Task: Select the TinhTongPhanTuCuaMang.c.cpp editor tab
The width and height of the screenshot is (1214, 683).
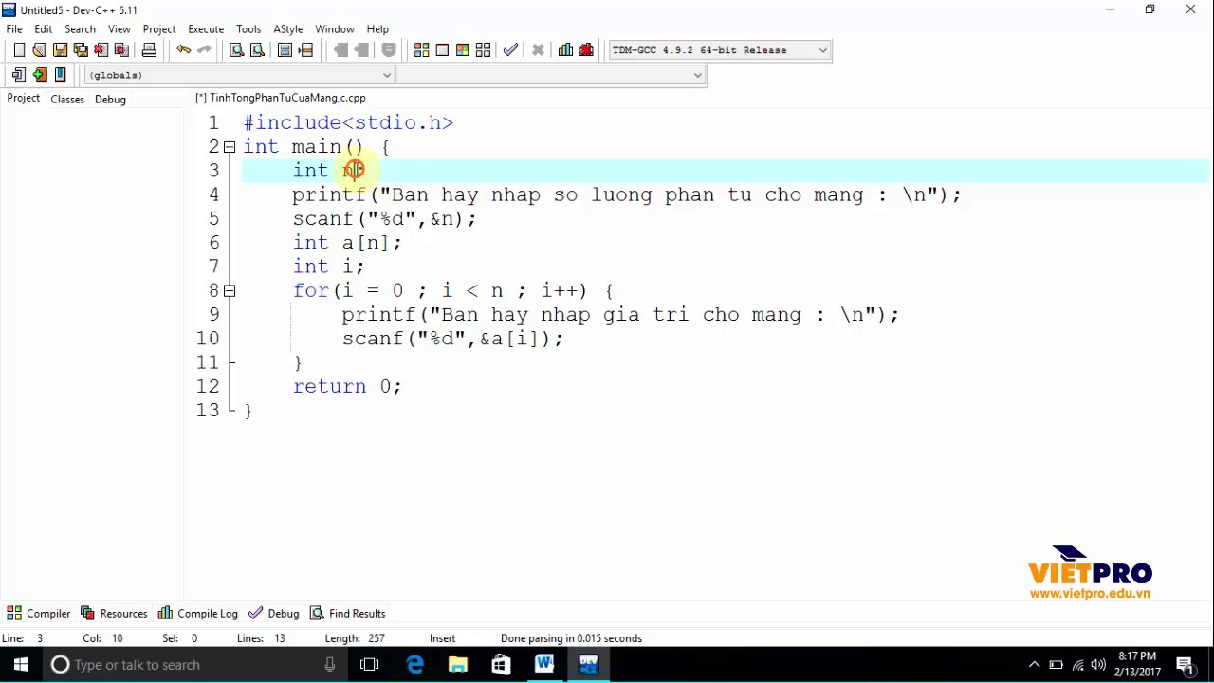Action: point(281,98)
